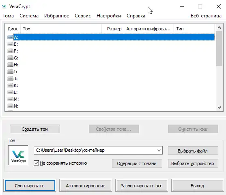Select the A: drive slot icon
Image resolution: width=226 pixels, height=195 pixels.
pos(10,37)
